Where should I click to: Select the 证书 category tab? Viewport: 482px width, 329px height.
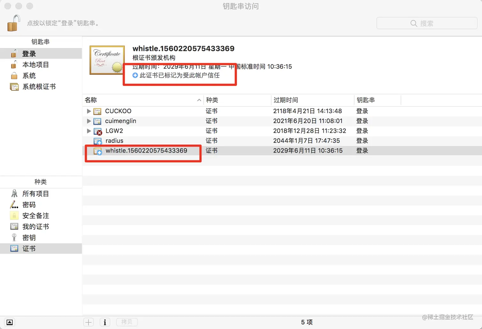pos(29,248)
